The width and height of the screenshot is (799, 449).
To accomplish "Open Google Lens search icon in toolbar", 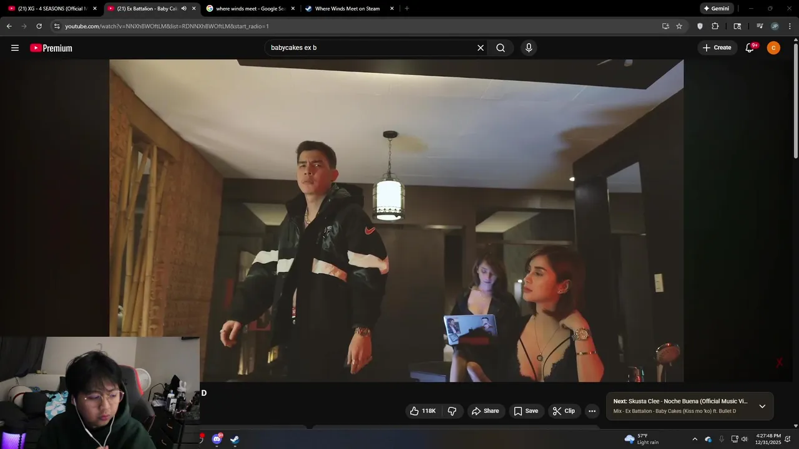I will point(737,26).
